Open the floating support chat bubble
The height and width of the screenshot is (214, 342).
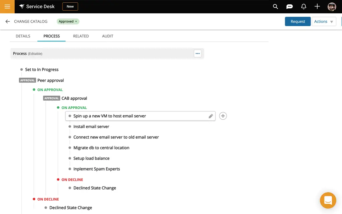tap(328, 200)
